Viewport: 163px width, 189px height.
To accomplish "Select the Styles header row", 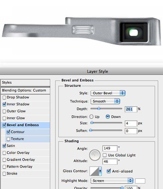I will pos(25,83).
